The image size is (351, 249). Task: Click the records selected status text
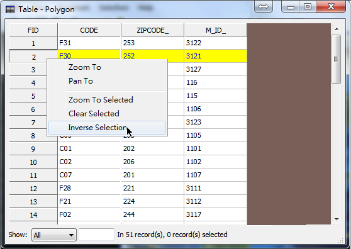(172, 235)
